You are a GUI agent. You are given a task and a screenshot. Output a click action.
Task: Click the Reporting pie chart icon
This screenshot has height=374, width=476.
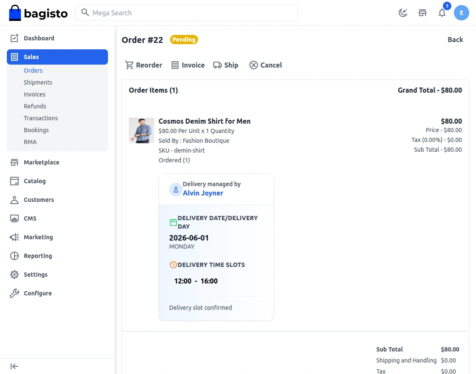point(14,256)
